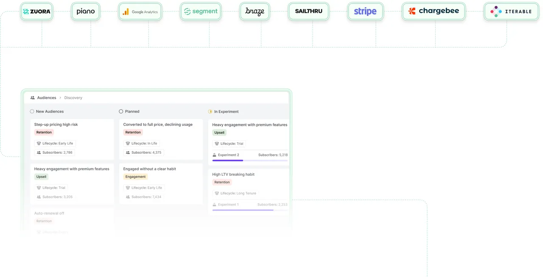Open the High LTV breaking habit card
Screen dimensions: 543x277
pyautogui.click(x=249, y=191)
